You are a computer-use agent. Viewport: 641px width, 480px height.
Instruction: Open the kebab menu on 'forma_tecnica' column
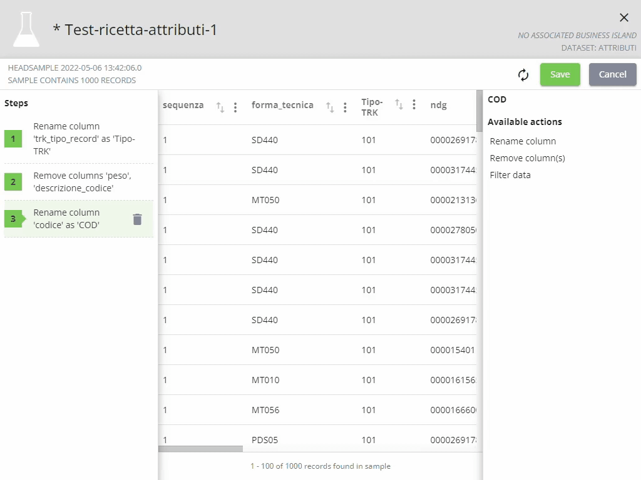click(345, 107)
